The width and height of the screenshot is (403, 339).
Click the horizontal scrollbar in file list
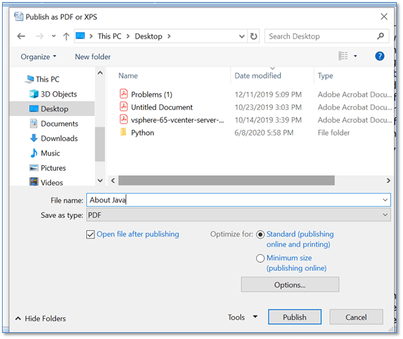click(226, 181)
